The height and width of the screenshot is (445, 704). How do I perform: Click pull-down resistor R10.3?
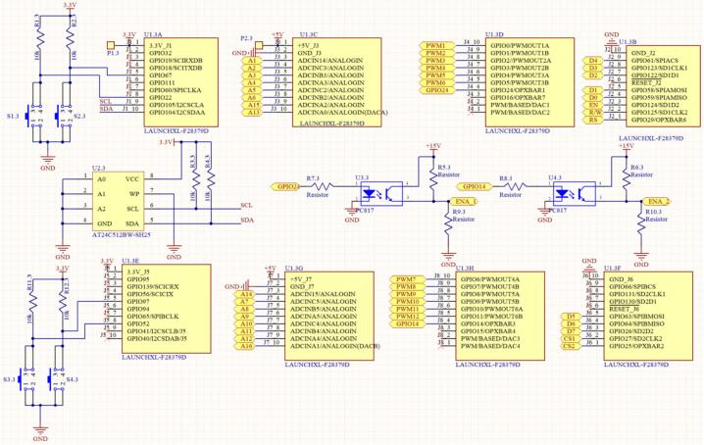click(641, 223)
